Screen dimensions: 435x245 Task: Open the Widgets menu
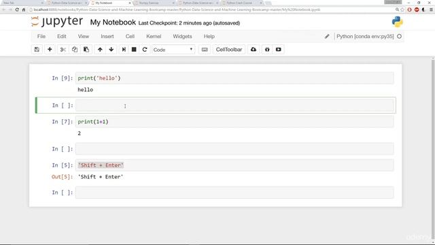[x=182, y=36]
